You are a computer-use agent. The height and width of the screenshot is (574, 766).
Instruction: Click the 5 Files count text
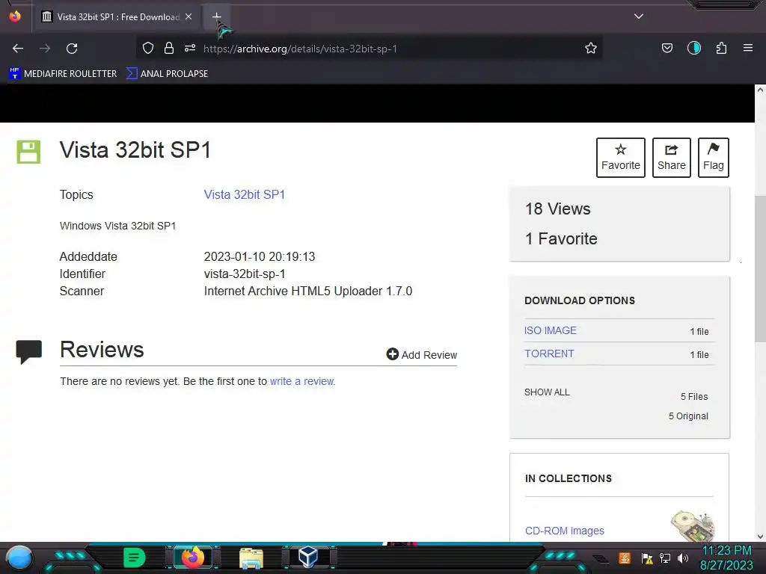(x=694, y=396)
